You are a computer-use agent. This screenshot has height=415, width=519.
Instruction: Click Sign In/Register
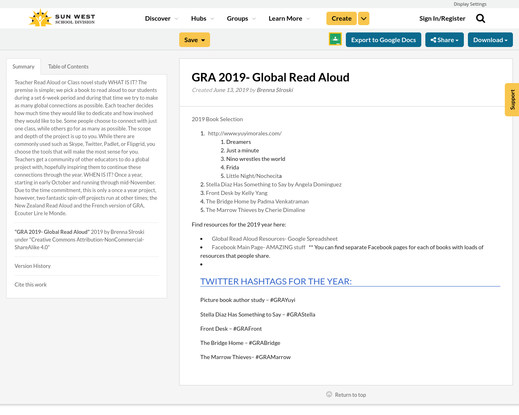tap(442, 17)
